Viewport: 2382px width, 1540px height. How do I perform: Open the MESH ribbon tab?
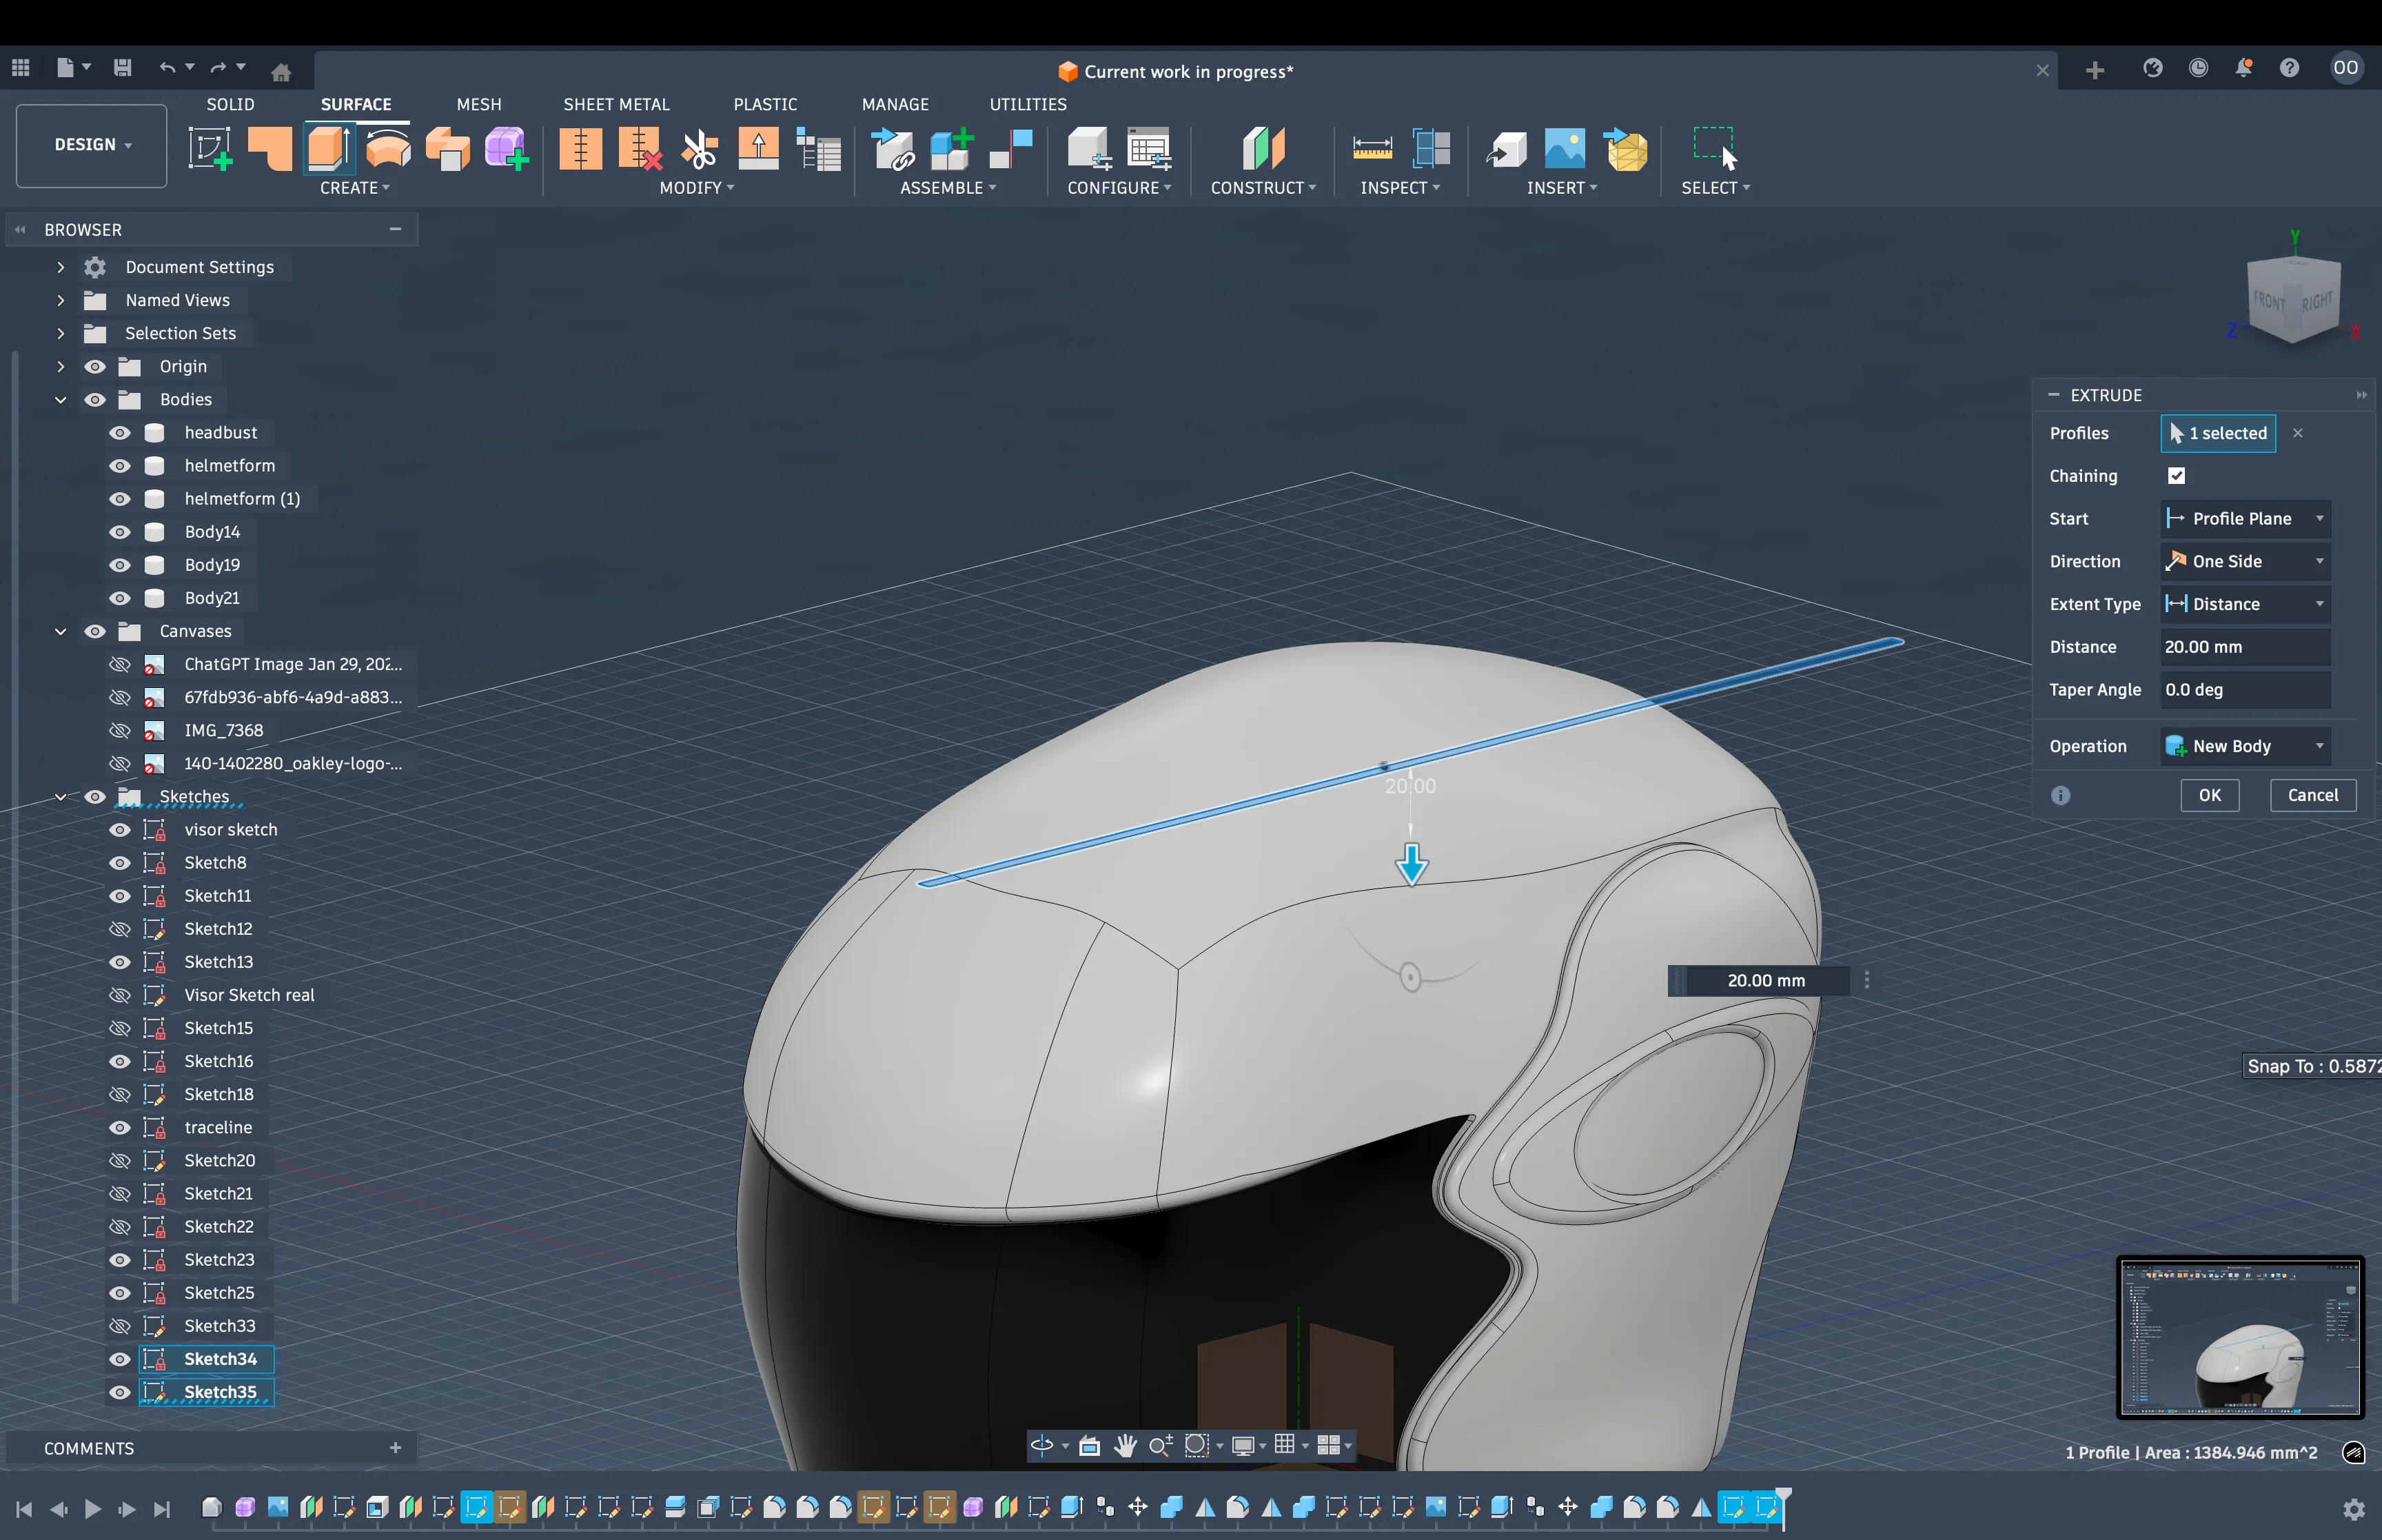click(478, 103)
